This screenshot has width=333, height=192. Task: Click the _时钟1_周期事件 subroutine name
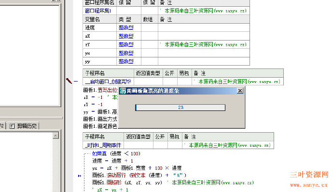pos(103,145)
